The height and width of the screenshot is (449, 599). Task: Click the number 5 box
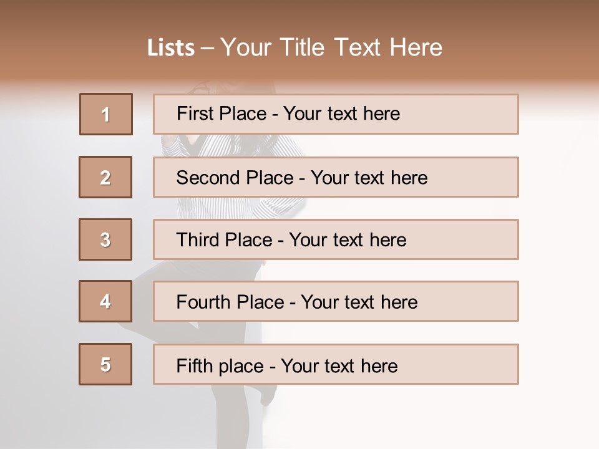pos(105,364)
